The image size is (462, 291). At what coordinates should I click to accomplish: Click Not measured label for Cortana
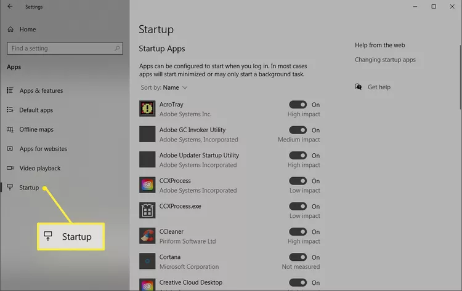pyautogui.click(x=301, y=266)
